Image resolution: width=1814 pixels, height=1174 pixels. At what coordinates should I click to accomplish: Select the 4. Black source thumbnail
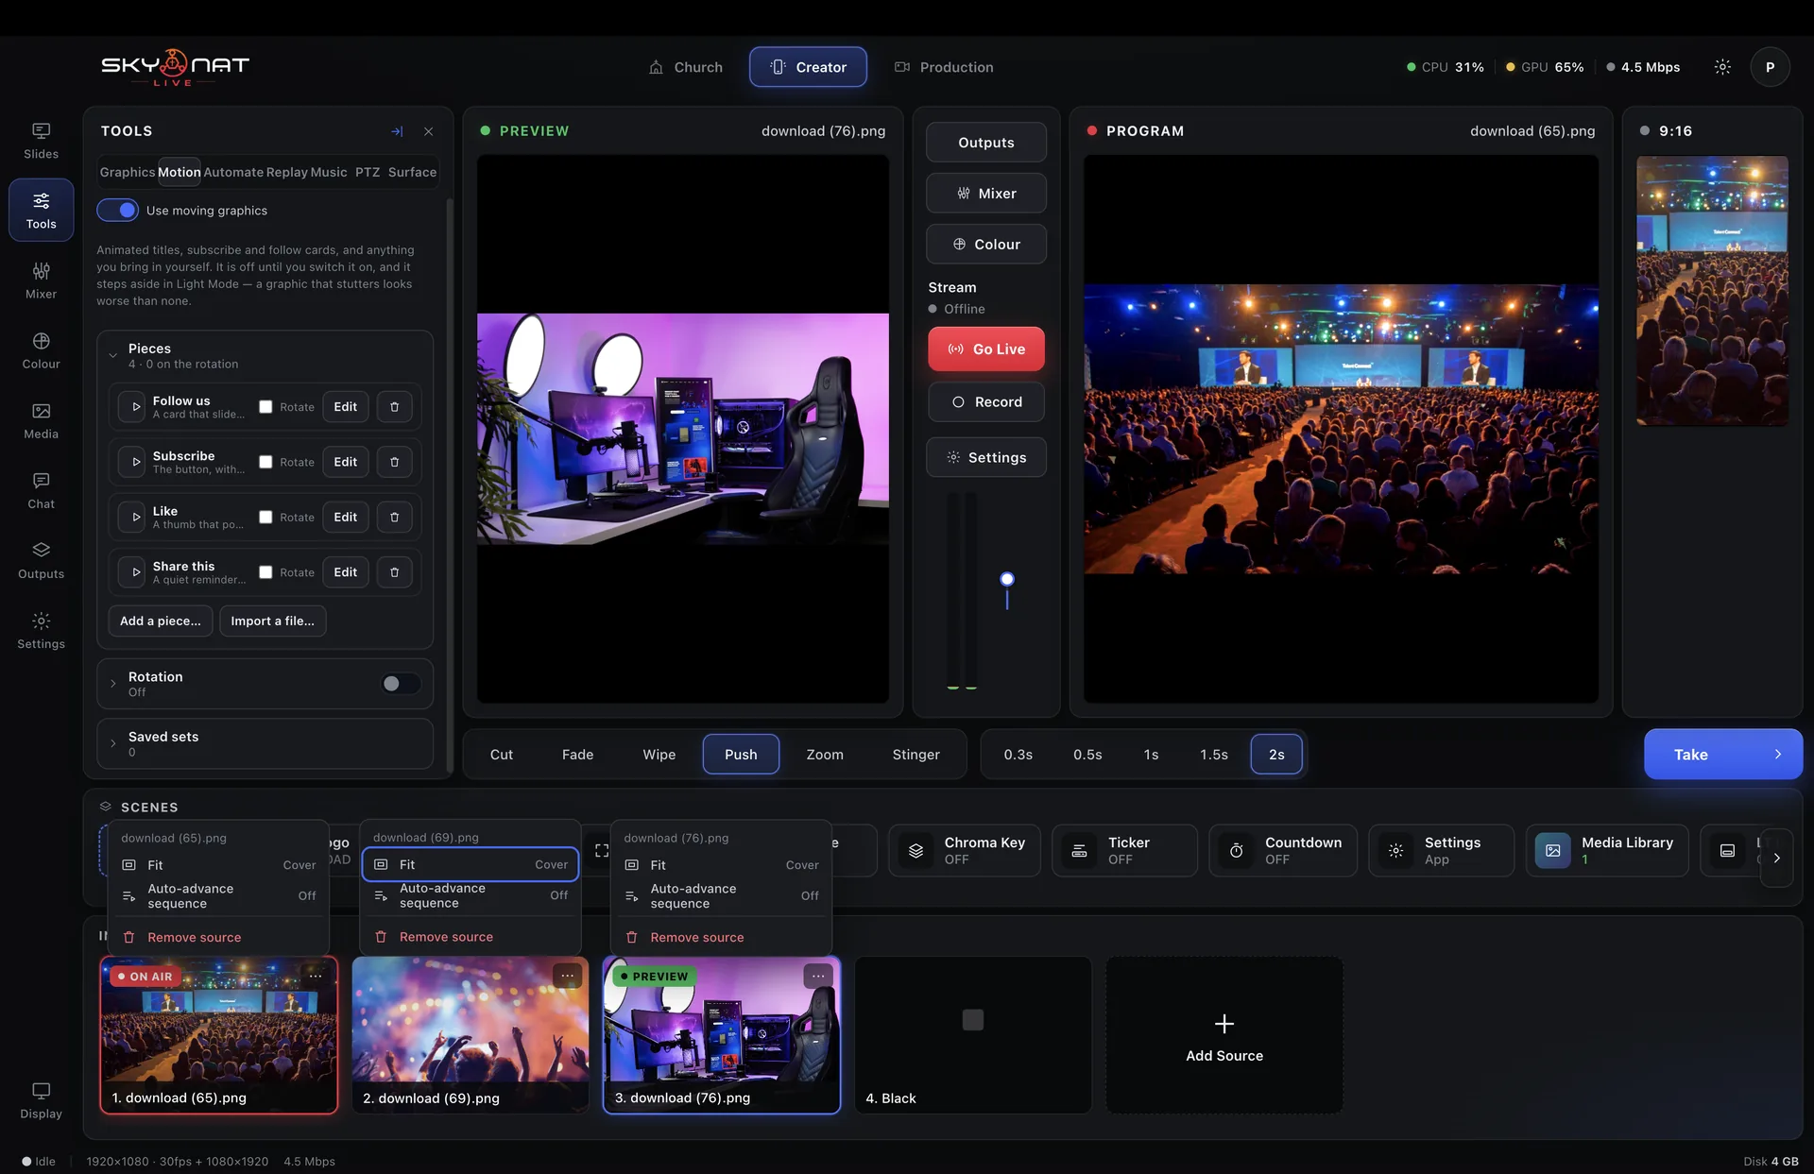pos(973,1035)
